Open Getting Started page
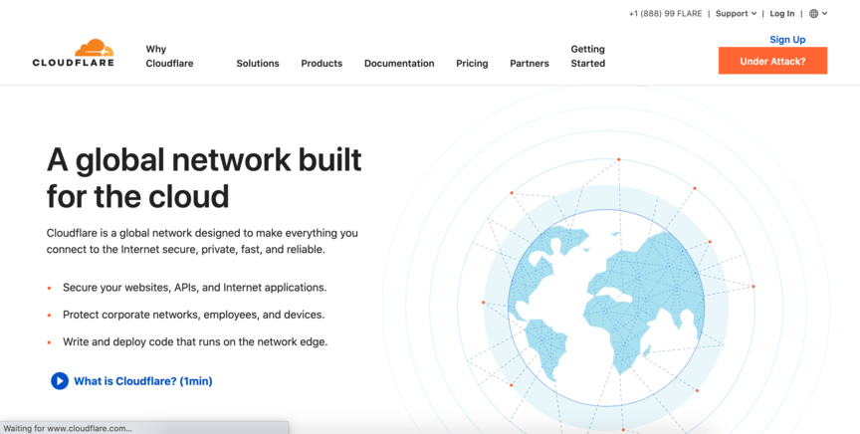 pos(588,56)
